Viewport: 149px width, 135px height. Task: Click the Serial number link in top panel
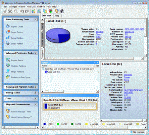134,29
